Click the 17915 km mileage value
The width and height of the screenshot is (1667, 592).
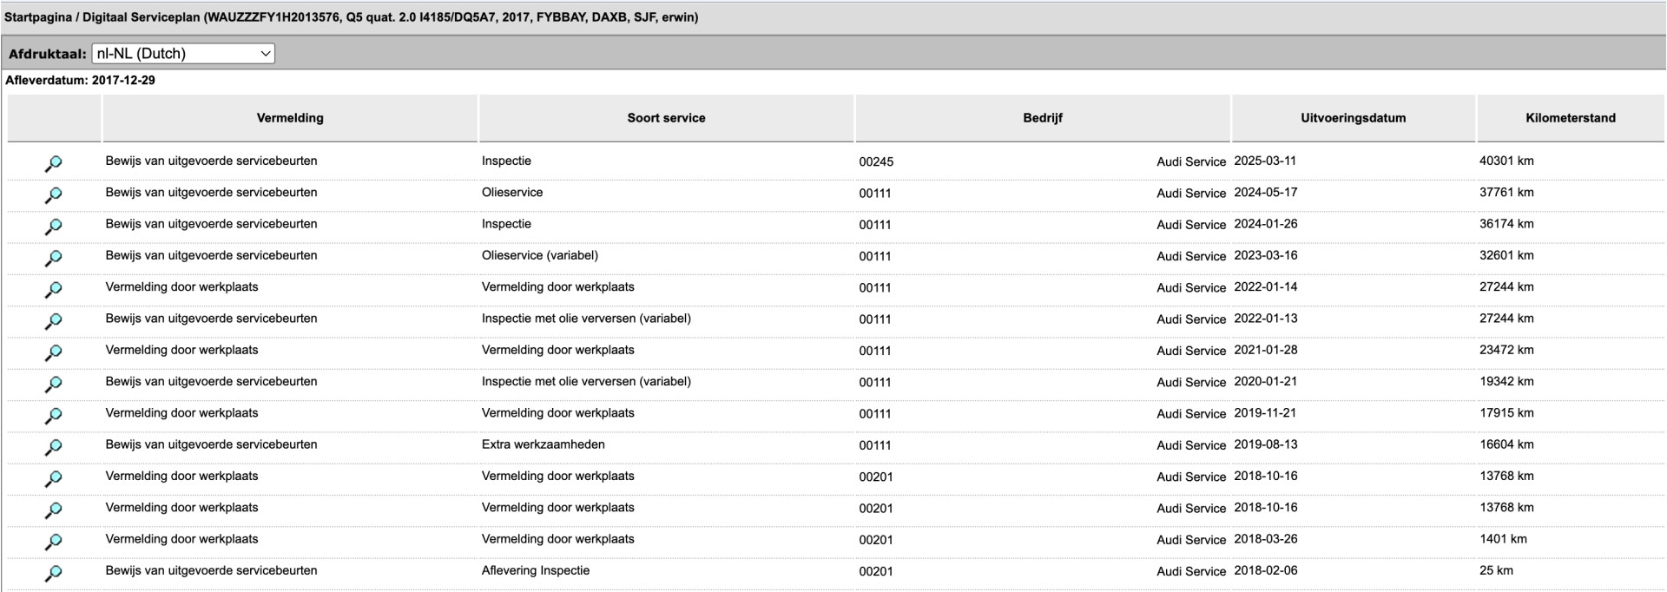pyautogui.click(x=1506, y=413)
